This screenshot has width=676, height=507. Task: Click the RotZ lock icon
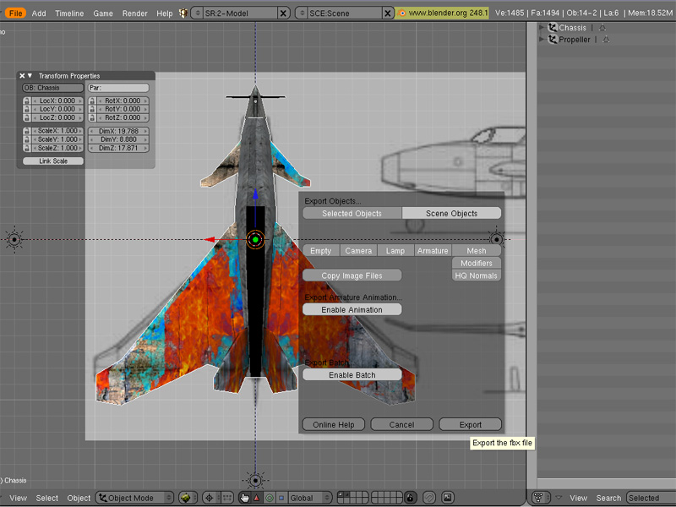tap(92, 117)
